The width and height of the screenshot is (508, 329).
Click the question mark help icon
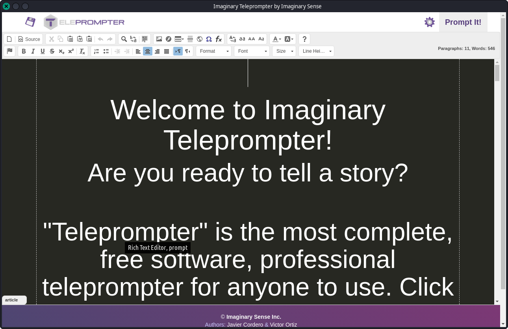[304, 39]
